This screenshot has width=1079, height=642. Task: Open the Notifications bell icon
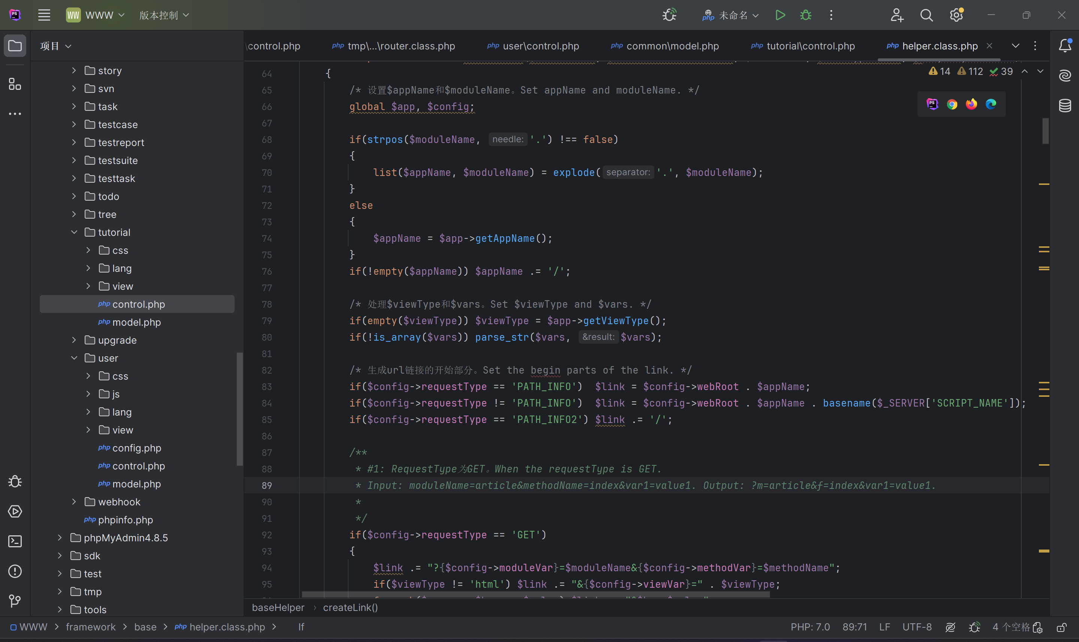click(x=1065, y=45)
